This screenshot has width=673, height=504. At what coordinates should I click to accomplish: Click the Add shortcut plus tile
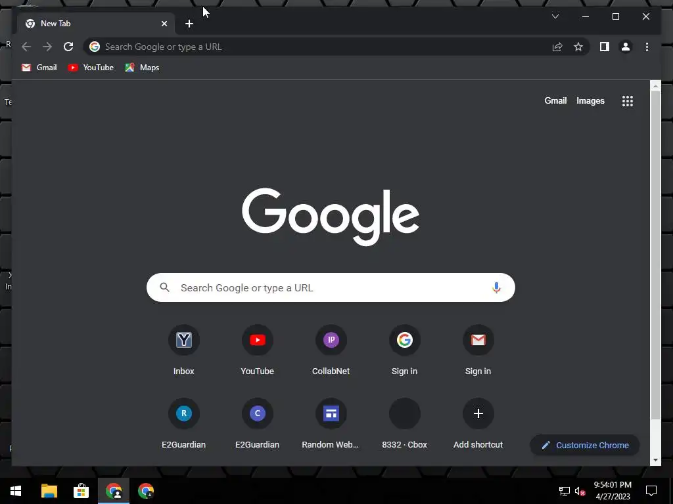click(478, 424)
